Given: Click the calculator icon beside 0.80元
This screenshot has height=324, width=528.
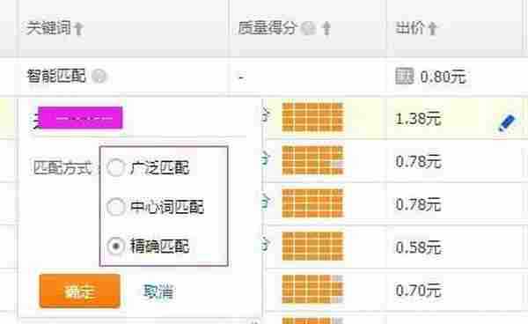Looking at the screenshot, I should pyautogui.click(x=404, y=76).
